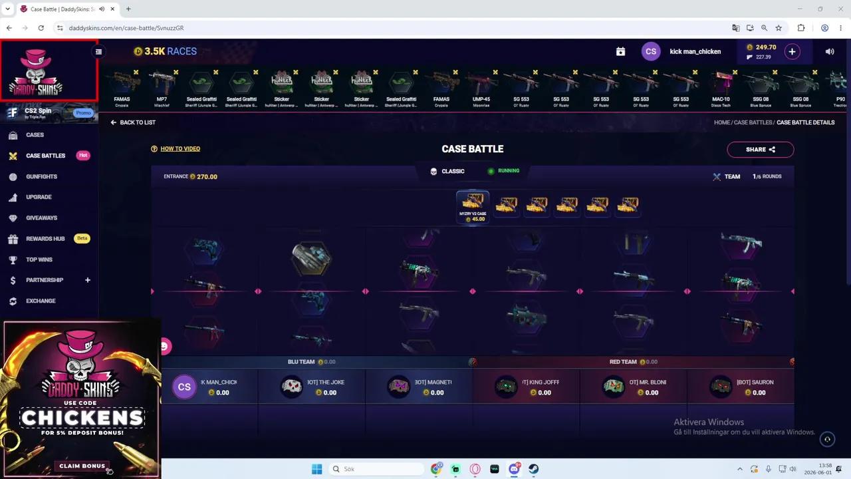
Task: Open the Cases page icon
Action: click(13, 135)
